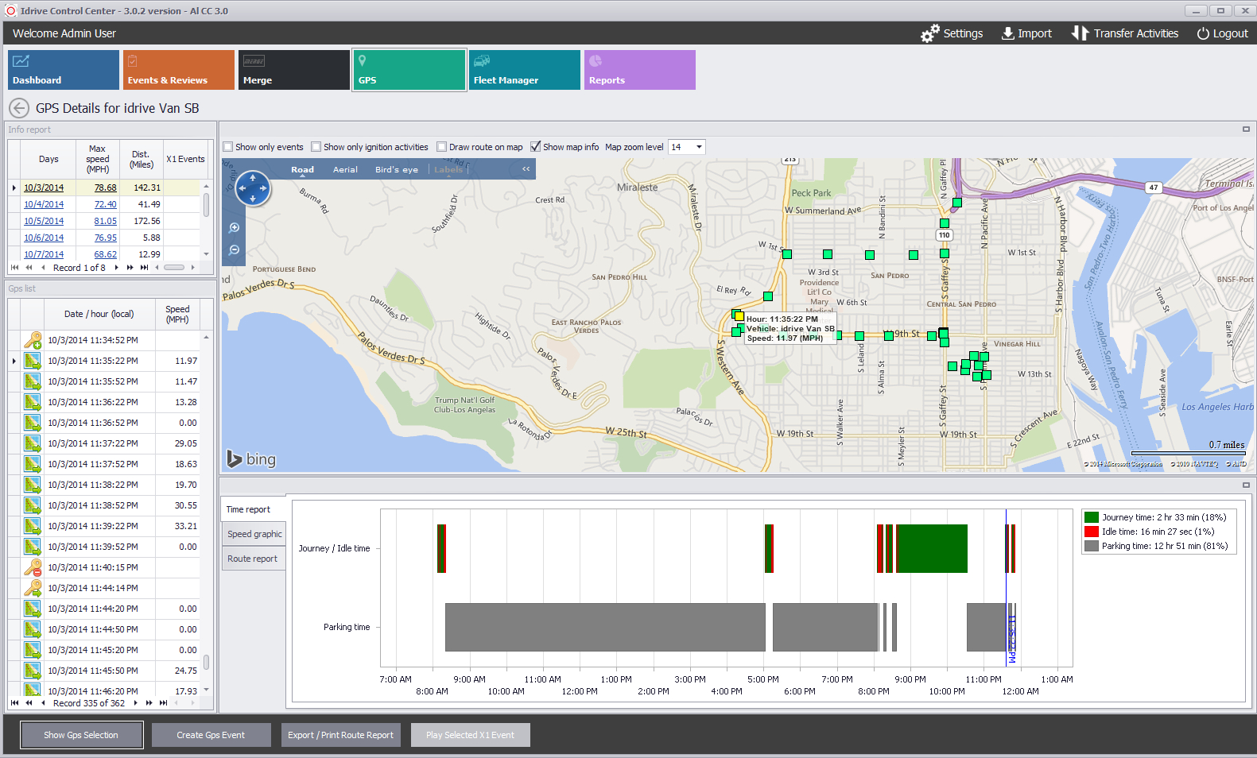Click the map pan compass control

coord(253,189)
